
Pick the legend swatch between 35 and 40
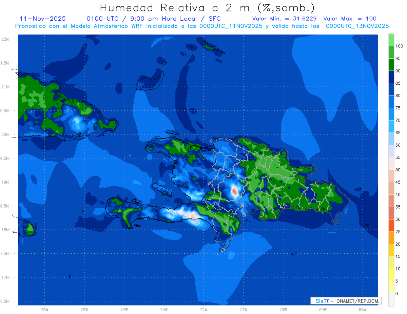pyautogui.click(x=391, y=201)
